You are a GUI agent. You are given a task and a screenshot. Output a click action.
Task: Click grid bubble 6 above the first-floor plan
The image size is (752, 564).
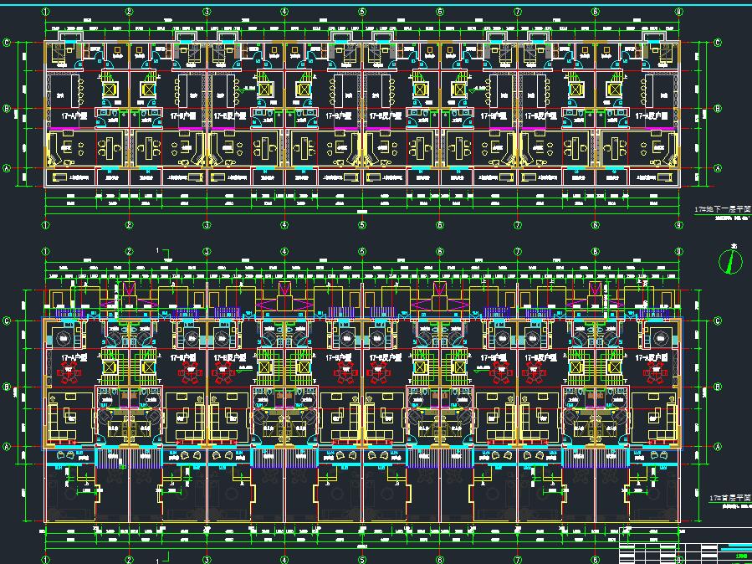pyautogui.click(x=440, y=252)
